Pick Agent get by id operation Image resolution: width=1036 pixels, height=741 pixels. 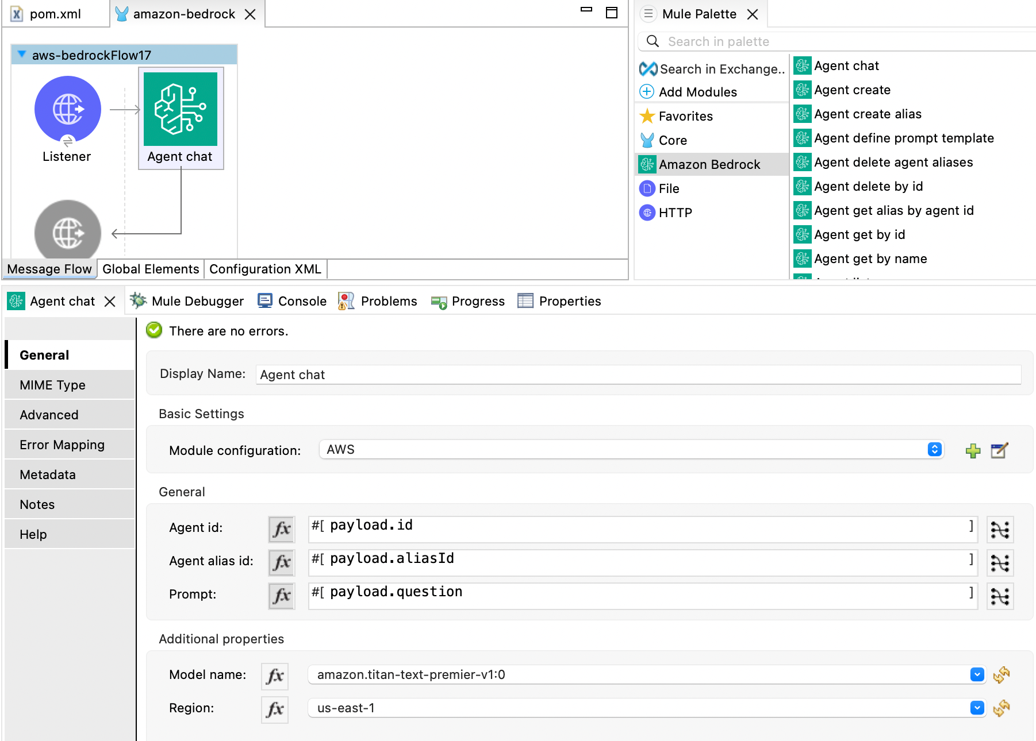[850, 234]
